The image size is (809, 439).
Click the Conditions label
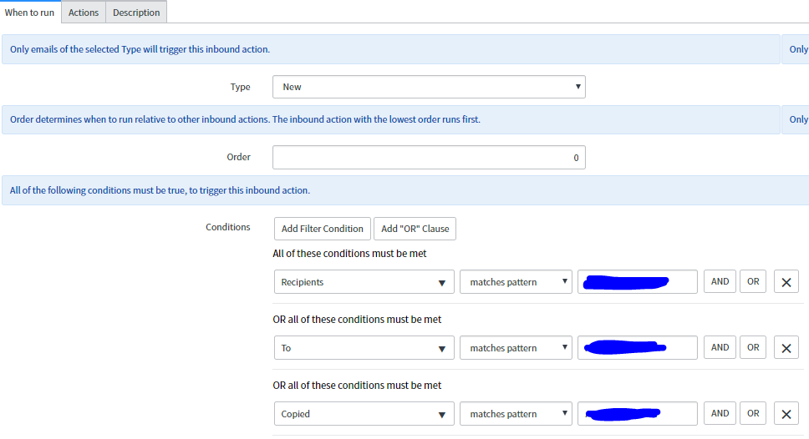pyautogui.click(x=227, y=227)
